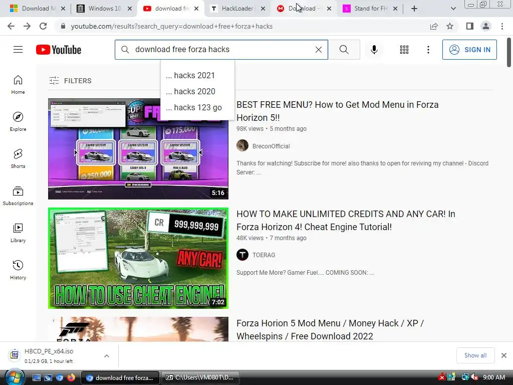The height and width of the screenshot is (385, 513).
Task: Go back with the browser back arrow
Action: click(x=11, y=26)
